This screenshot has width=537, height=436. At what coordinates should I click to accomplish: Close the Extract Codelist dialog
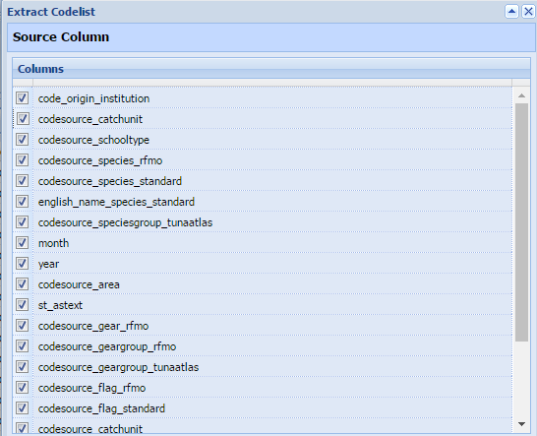[528, 12]
